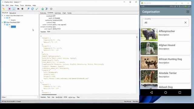Open the Overview tab
The width and height of the screenshot is (194, 109).
pyautogui.click(x=43, y=13)
